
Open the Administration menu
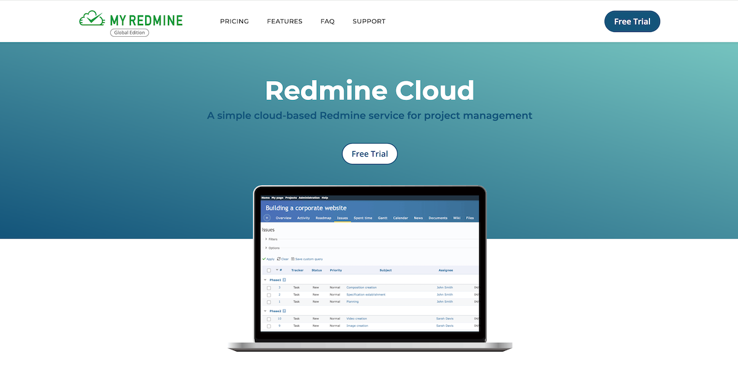pos(309,198)
